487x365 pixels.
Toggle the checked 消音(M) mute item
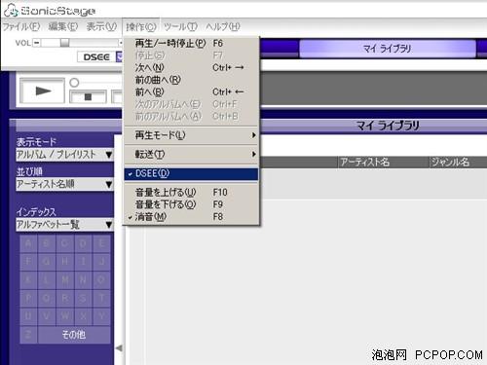[x=191, y=217]
